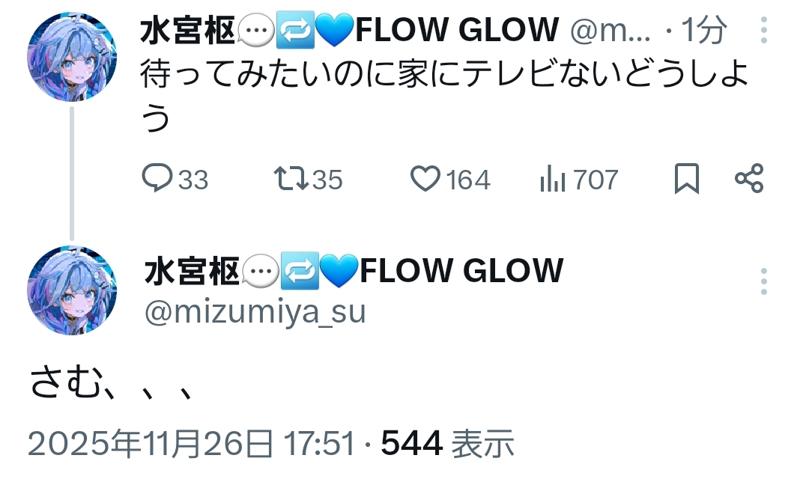This screenshot has height=479, width=809.
Task: View analytics via bar chart icon
Action: tap(553, 178)
